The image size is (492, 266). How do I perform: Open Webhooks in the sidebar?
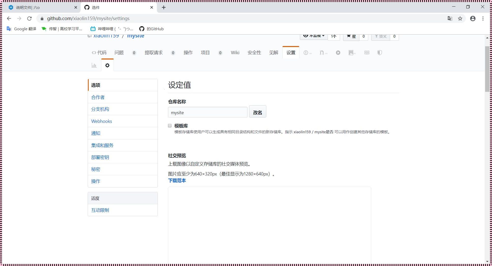point(123,121)
